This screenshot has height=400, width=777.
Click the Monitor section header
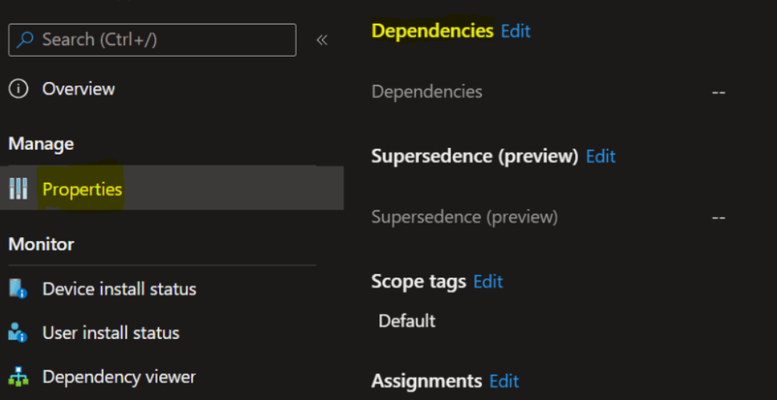pyautogui.click(x=41, y=245)
